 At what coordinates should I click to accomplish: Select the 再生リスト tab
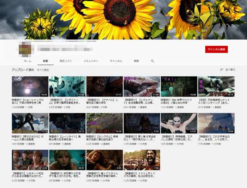pyautogui.click(x=66, y=61)
